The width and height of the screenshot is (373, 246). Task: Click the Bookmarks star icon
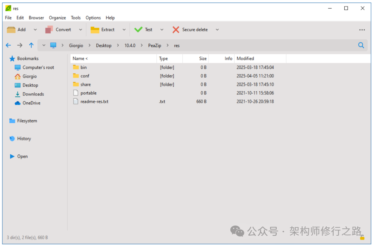(x=12, y=59)
